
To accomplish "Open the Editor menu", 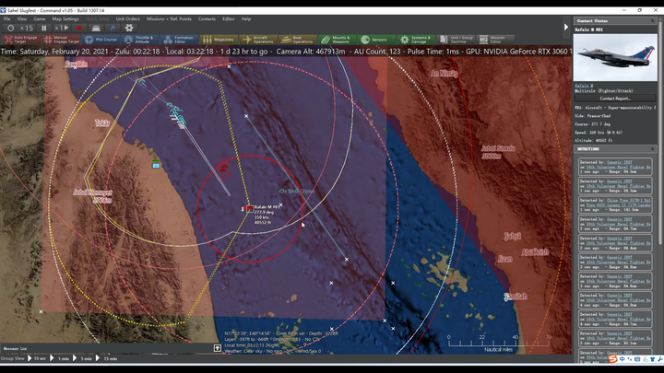I will (229, 19).
